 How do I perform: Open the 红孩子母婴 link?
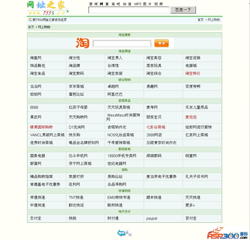pos(78,107)
